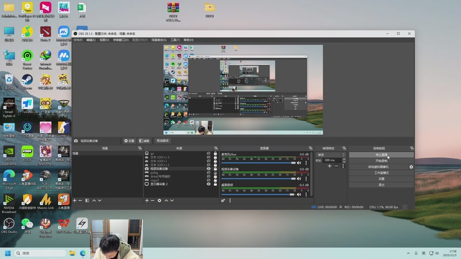This screenshot has height=259, width=461.
Task: Mute the 桌面音频 speaker icon
Action: click(x=299, y=195)
